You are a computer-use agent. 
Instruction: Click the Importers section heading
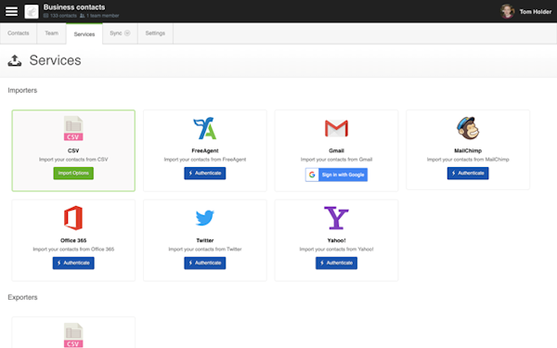[x=22, y=90]
